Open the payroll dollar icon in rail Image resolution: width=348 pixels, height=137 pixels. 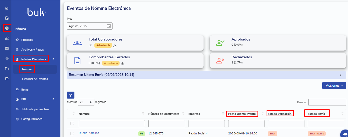tap(7, 28)
